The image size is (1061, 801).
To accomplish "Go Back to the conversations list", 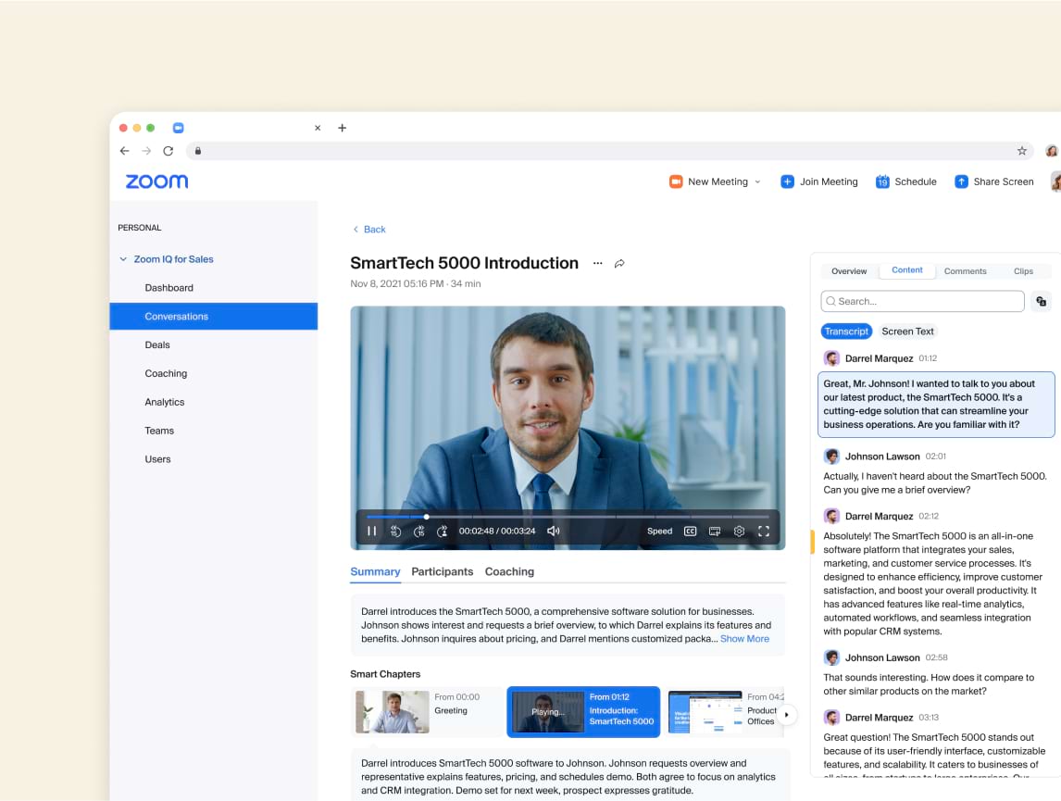I will click(x=368, y=229).
